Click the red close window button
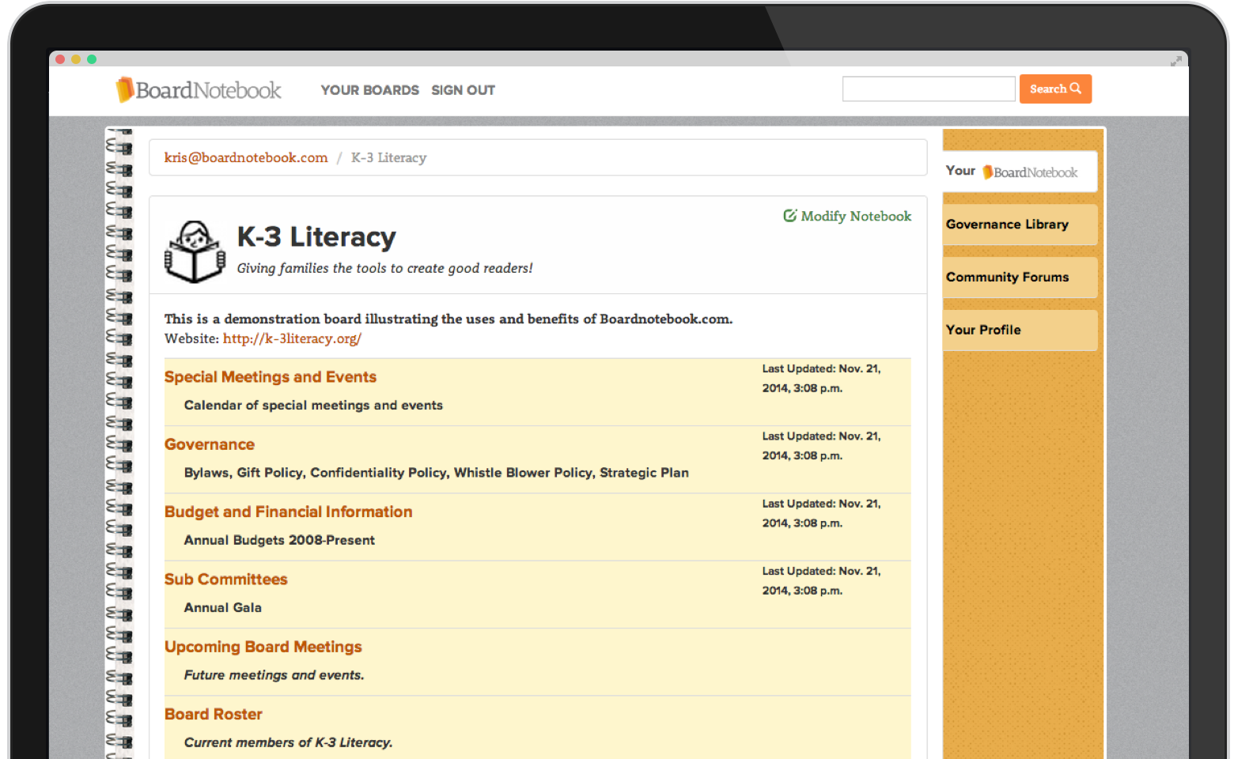 click(60, 59)
